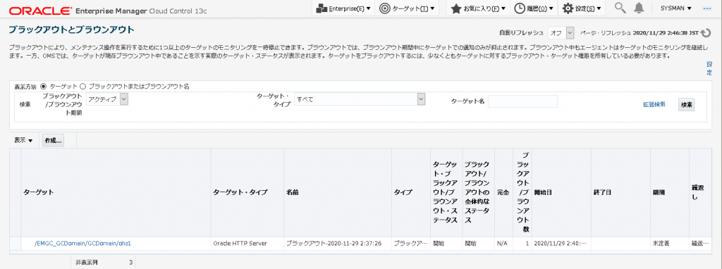Click the Oracle logo
Screen dimensions: 722x269
[40, 11]
